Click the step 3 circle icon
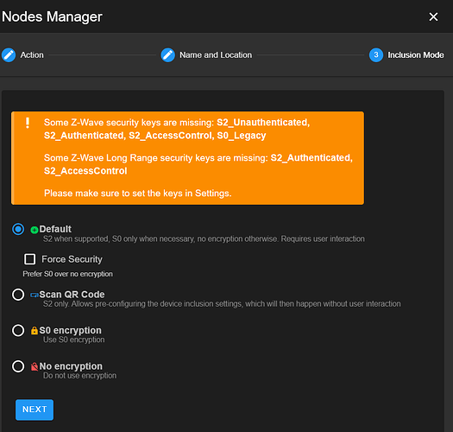 coord(376,55)
